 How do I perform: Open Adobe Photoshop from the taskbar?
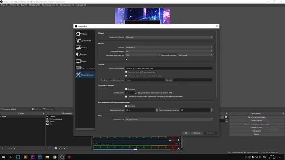point(40,157)
